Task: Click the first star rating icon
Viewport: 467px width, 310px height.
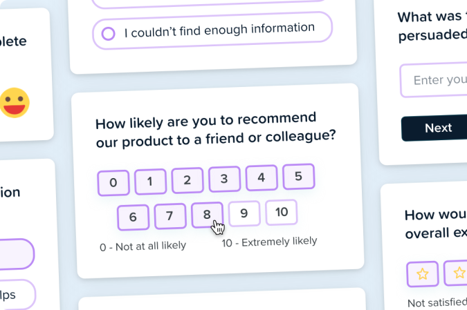Action: [x=423, y=274]
